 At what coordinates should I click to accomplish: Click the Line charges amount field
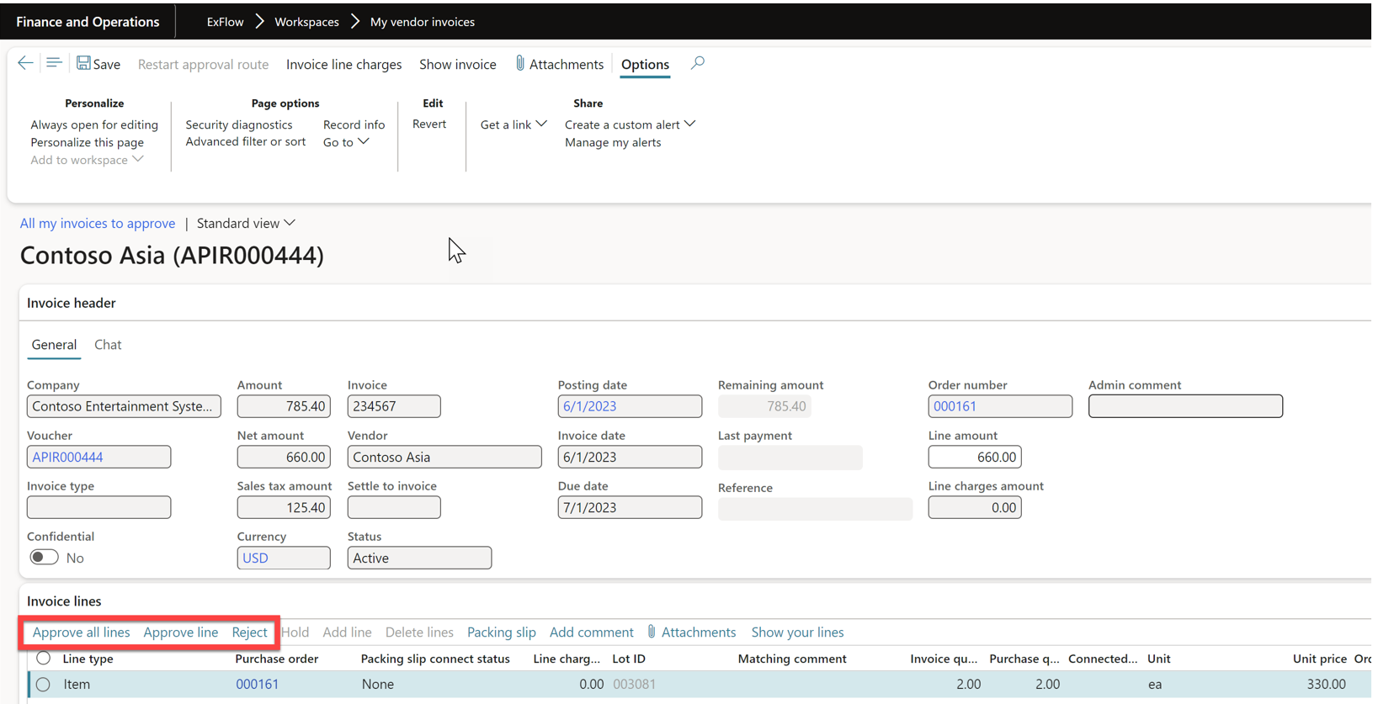point(975,507)
